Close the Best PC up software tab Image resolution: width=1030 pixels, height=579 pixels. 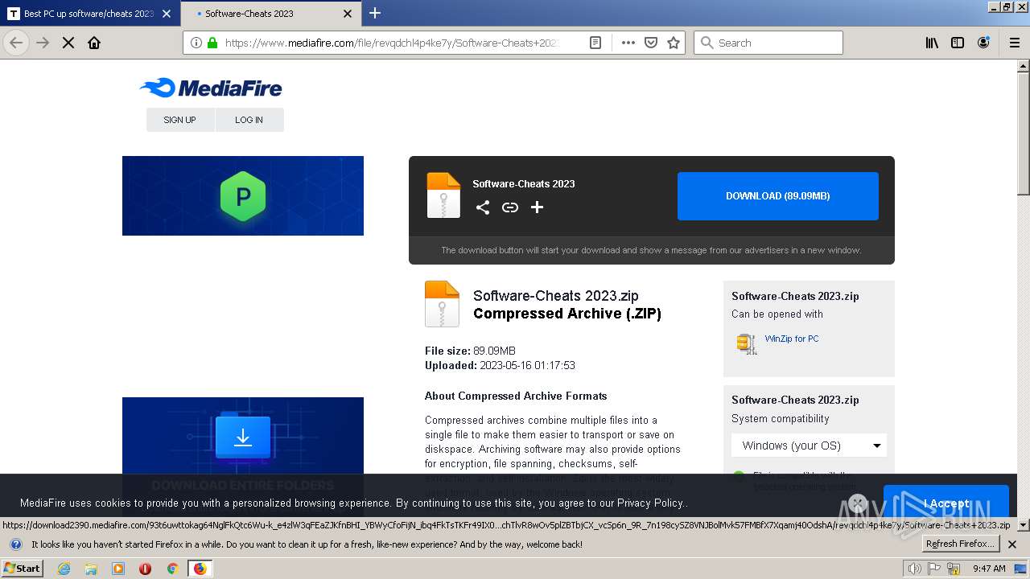(167, 14)
